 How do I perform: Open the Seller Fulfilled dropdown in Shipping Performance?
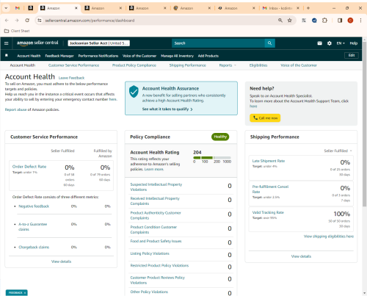pyautogui.click(x=338, y=151)
